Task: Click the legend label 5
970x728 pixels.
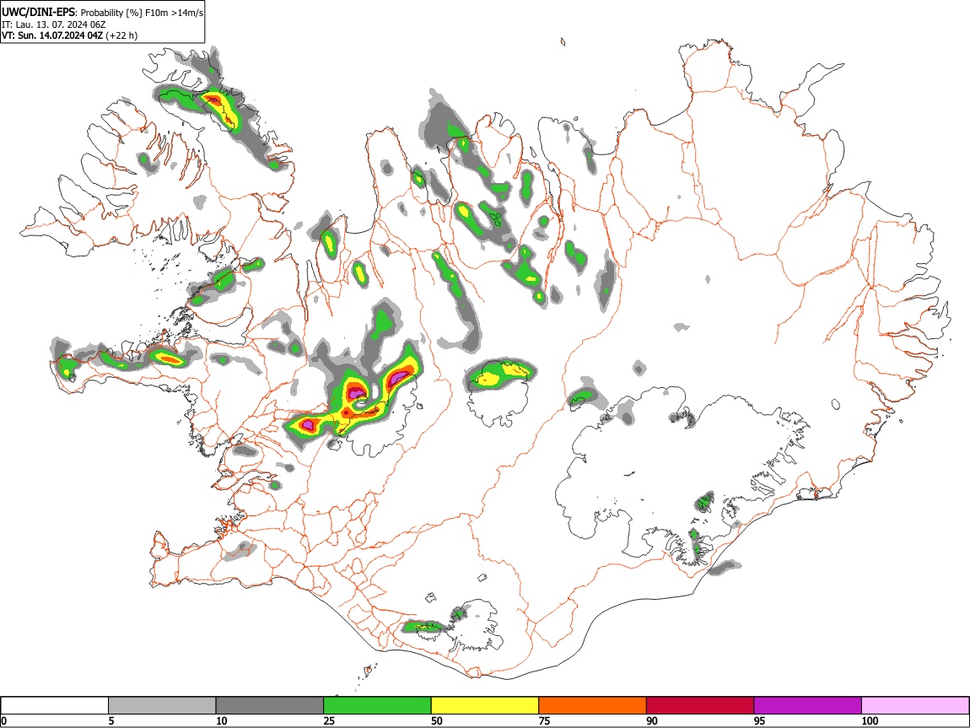Action: 111,720
